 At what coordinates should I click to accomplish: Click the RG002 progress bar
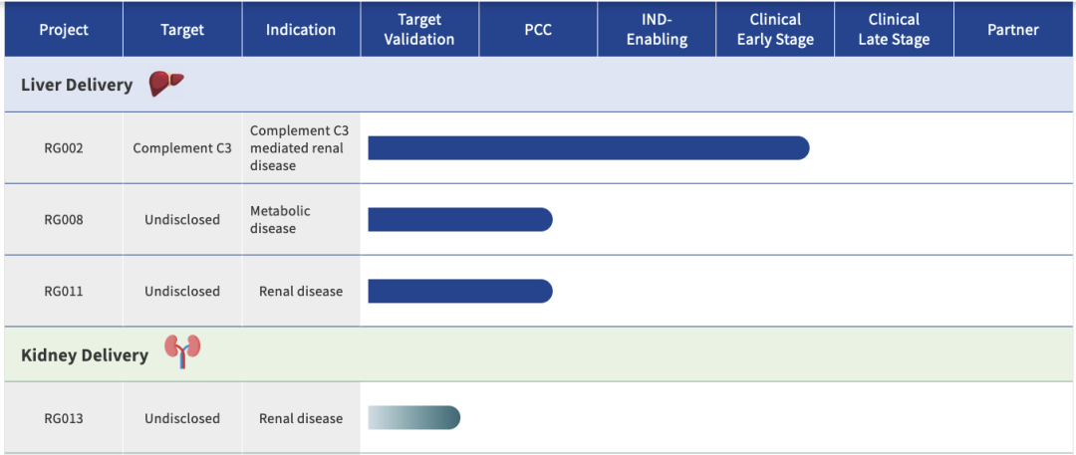(588, 148)
